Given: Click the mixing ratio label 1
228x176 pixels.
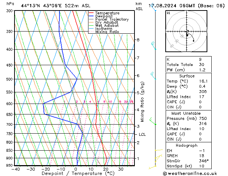Looking at the screenshot, I should [65, 102].
